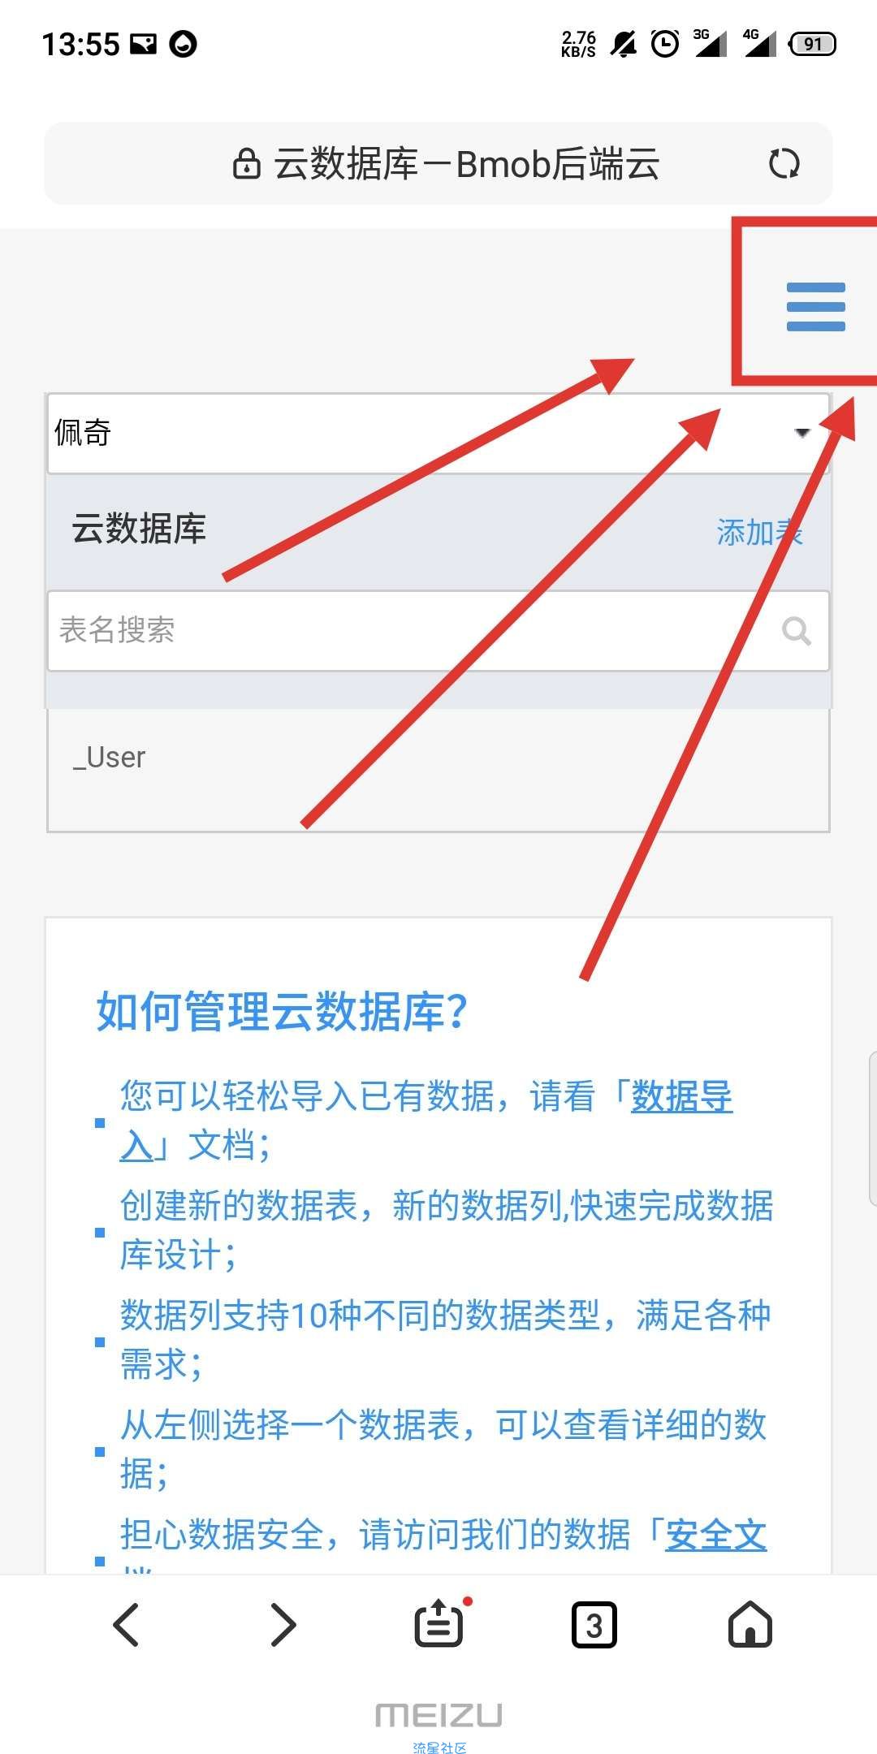The height and width of the screenshot is (1754, 877).
Task: Select the _User table
Action: click(x=438, y=758)
